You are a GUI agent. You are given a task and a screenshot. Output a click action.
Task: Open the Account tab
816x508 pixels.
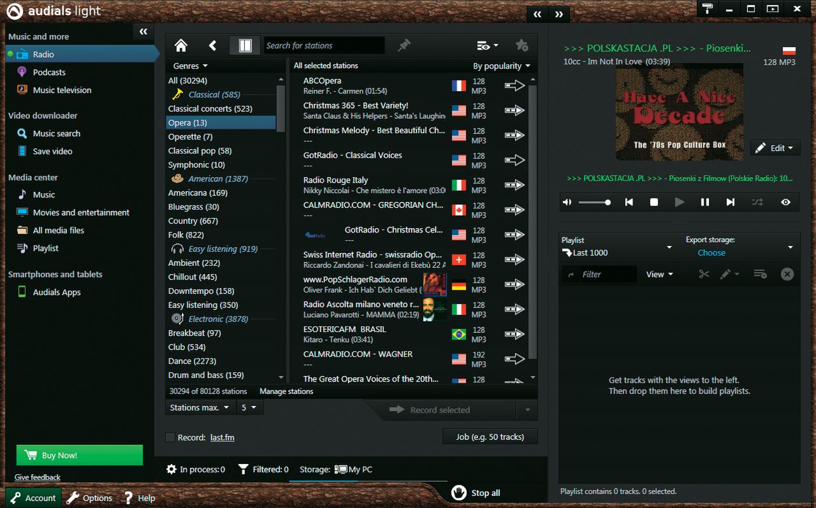(x=33, y=498)
